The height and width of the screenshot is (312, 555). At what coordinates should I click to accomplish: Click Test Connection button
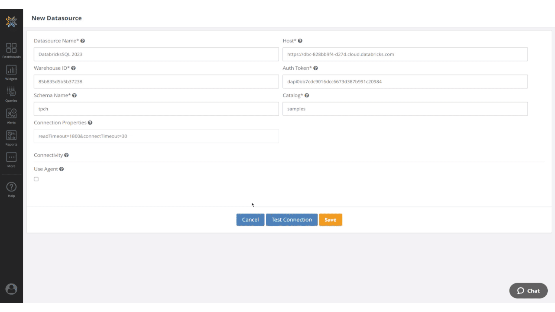(x=292, y=220)
